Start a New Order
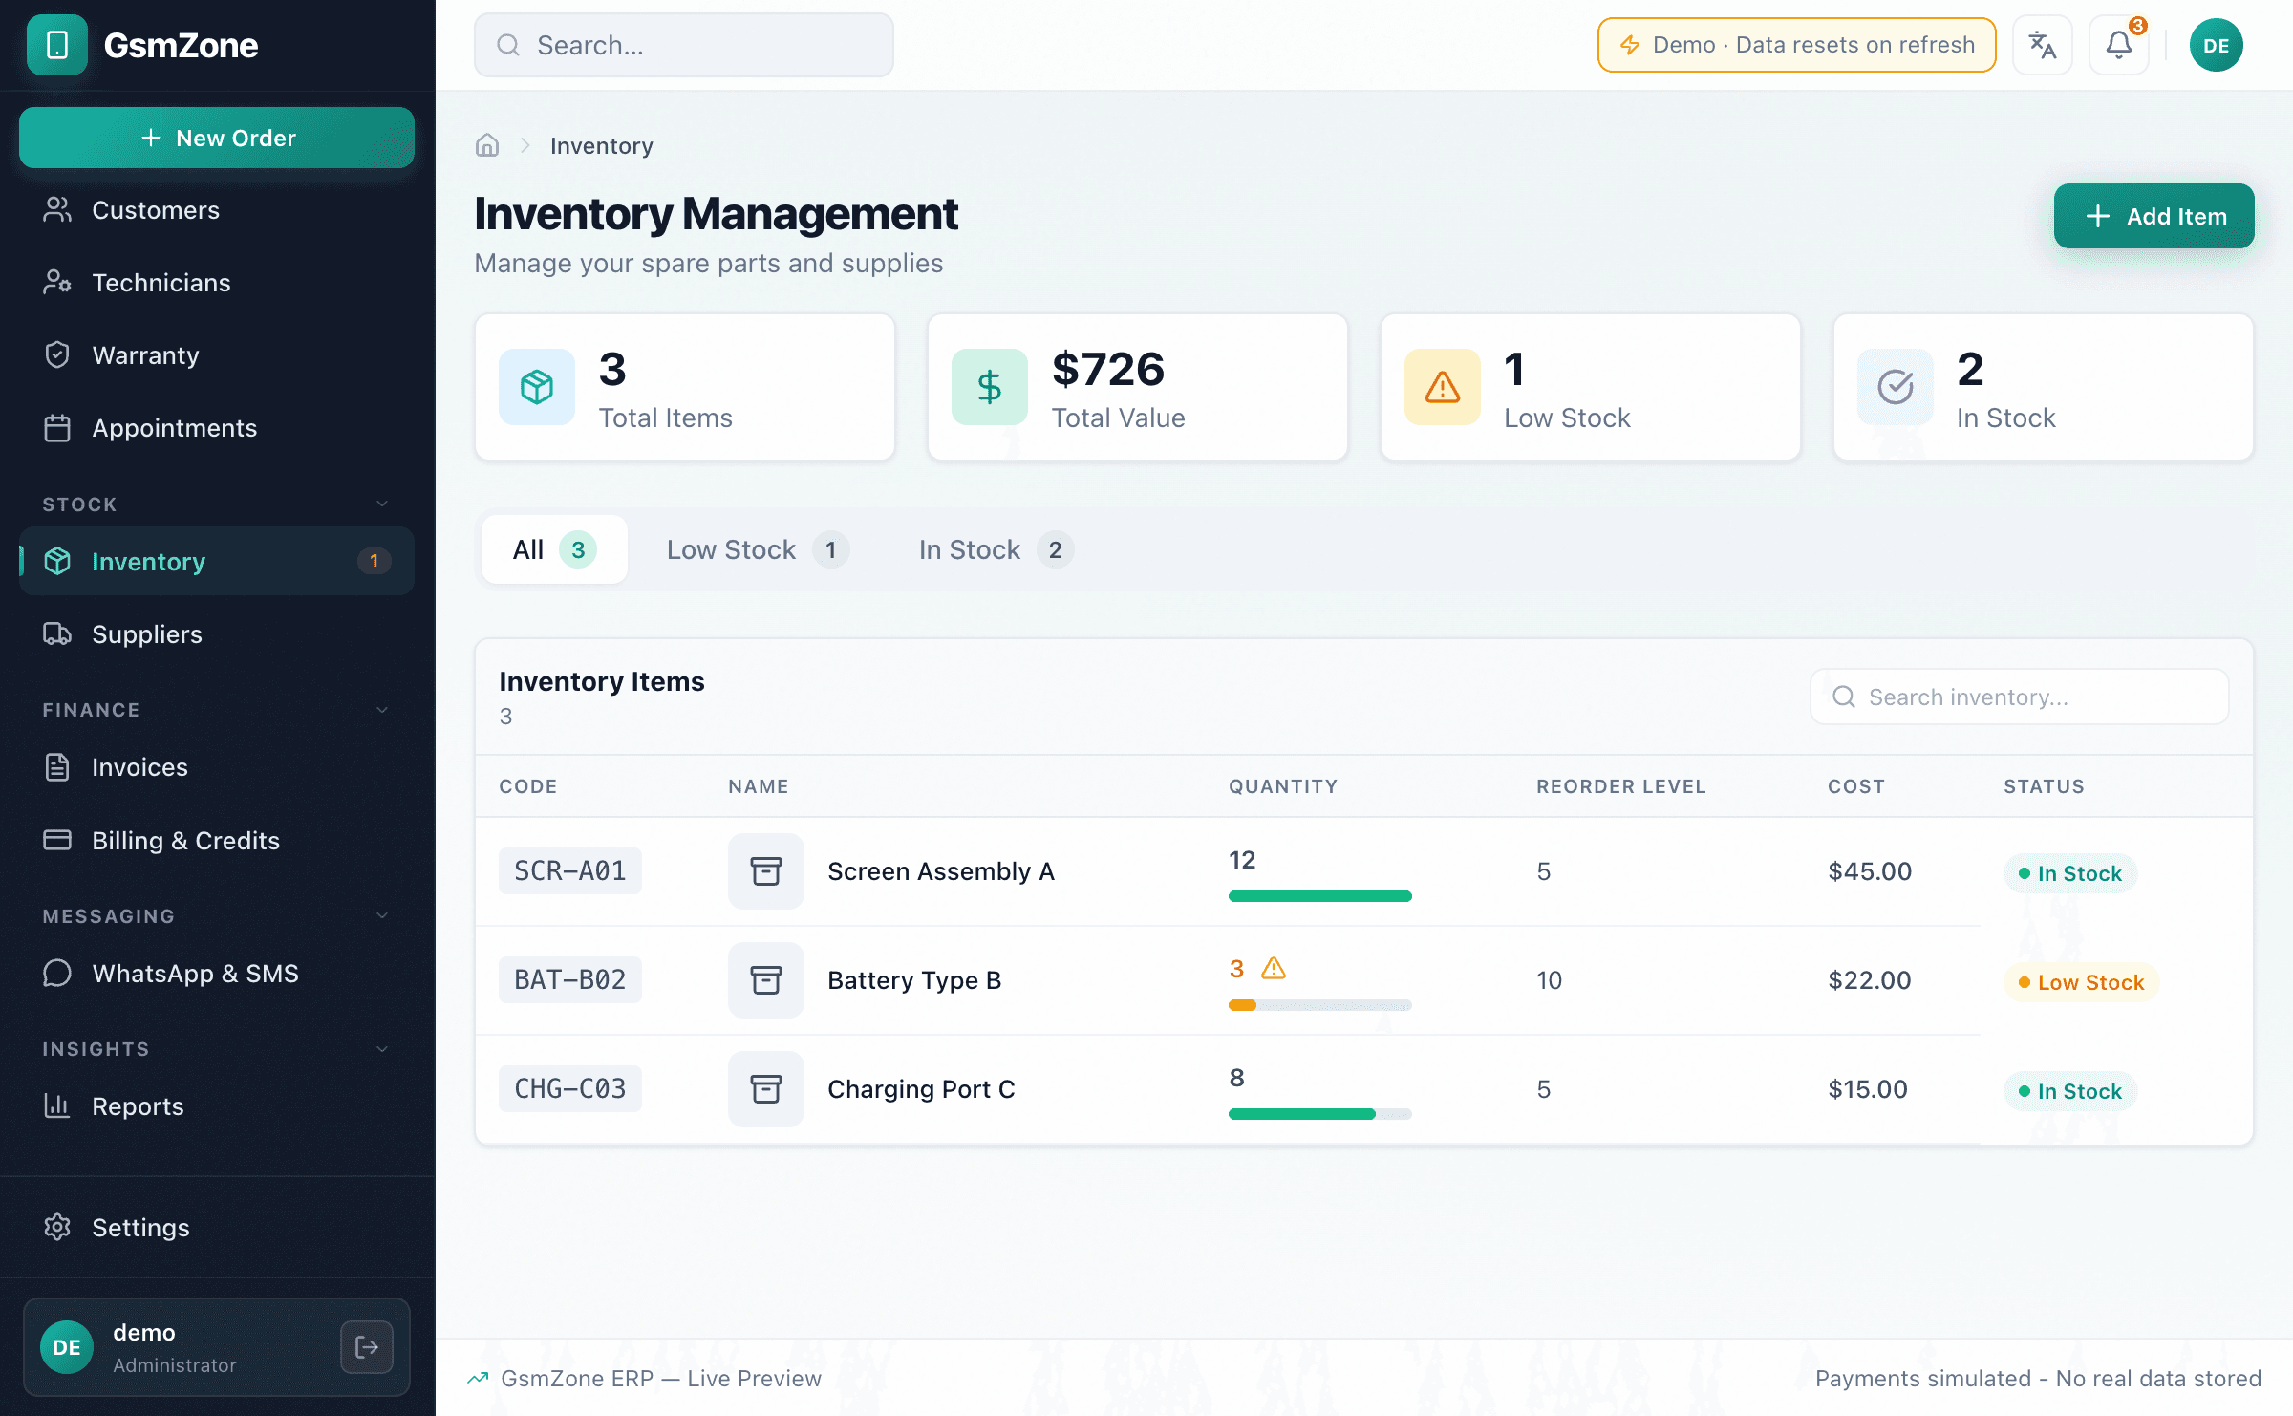2293x1416 pixels. (217, 137)
